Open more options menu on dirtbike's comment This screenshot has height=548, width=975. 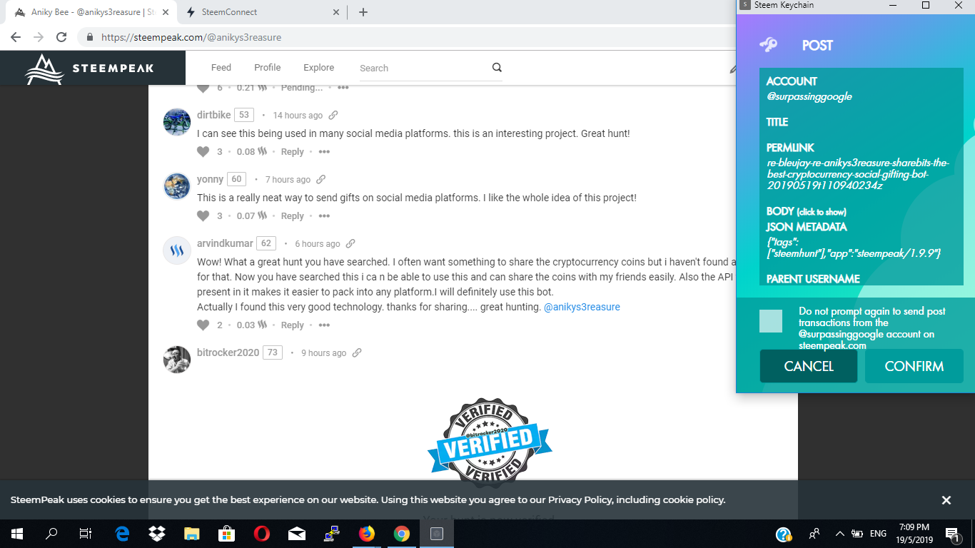coord(324,151)
